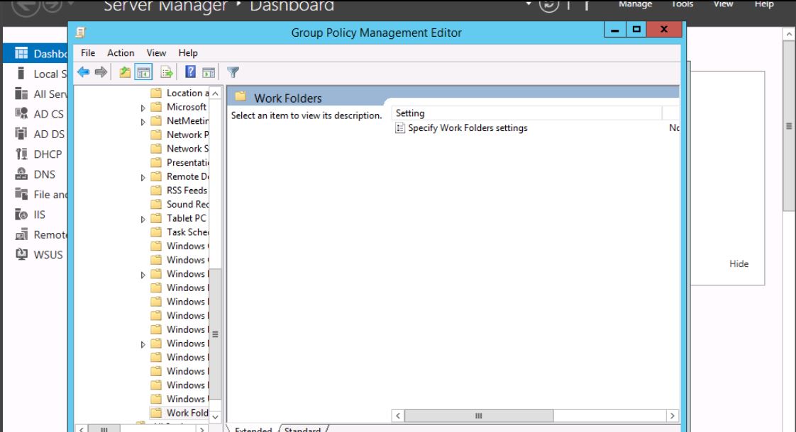Expand the Microsoft tree node

[143, 108]
